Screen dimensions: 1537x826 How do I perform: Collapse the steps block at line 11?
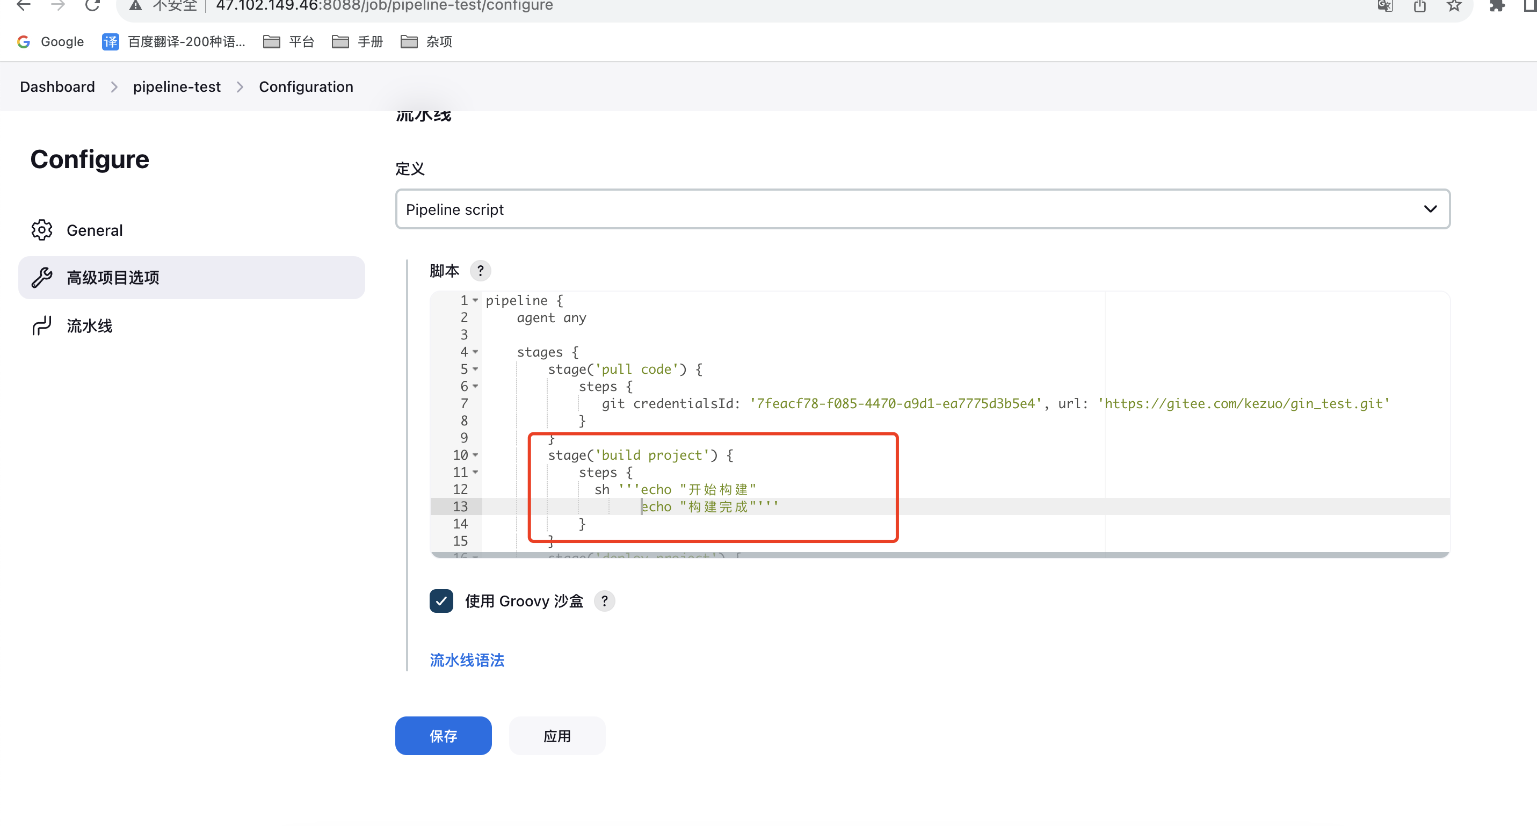pos(475,472)
